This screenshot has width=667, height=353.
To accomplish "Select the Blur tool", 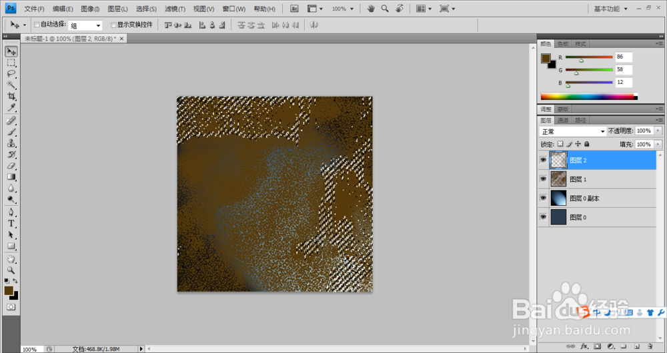I will [x=11, y=188].
